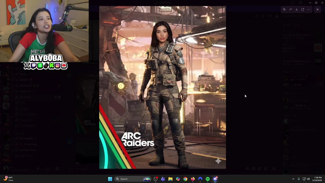
Task: Close the Discord window with the X at the very top
Action: 322,3
